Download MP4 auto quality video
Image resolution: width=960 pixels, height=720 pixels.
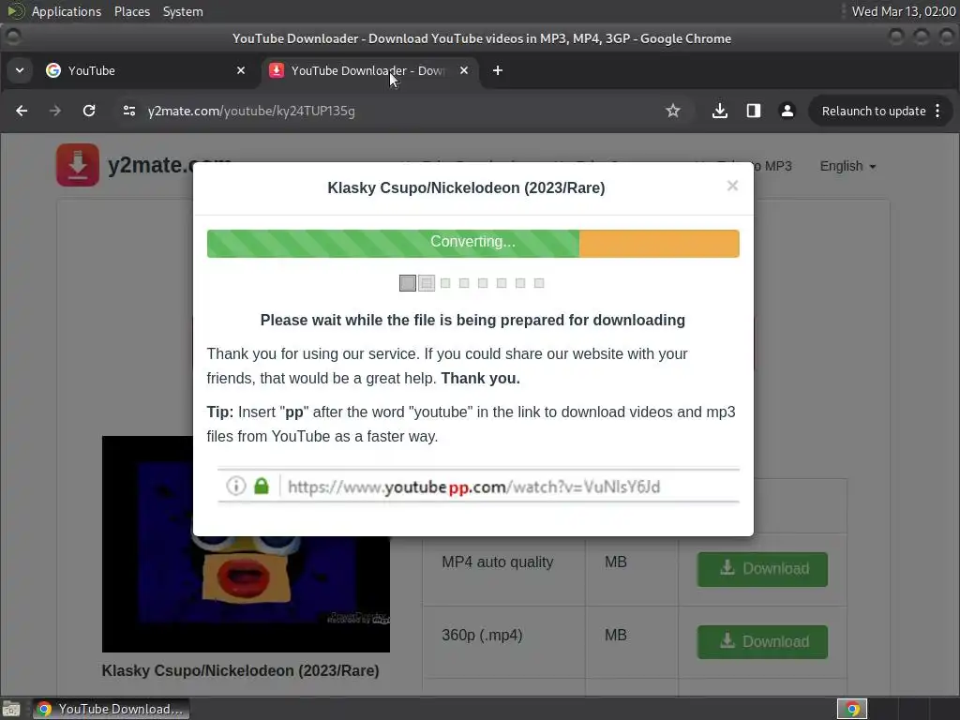click(762, 569)
